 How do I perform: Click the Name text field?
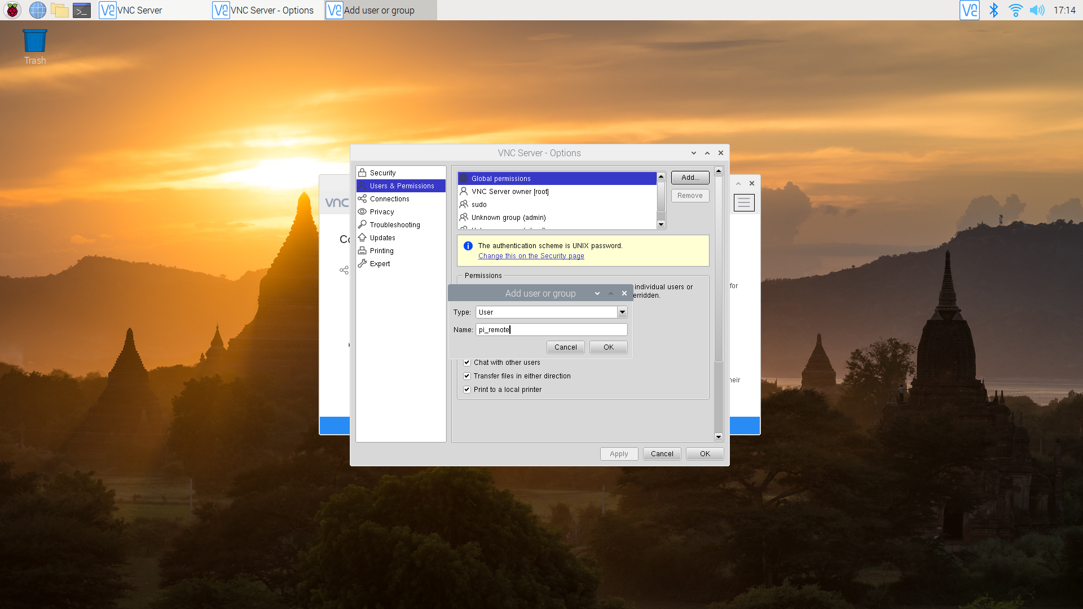pyautogui.click(x=551, y=330)
